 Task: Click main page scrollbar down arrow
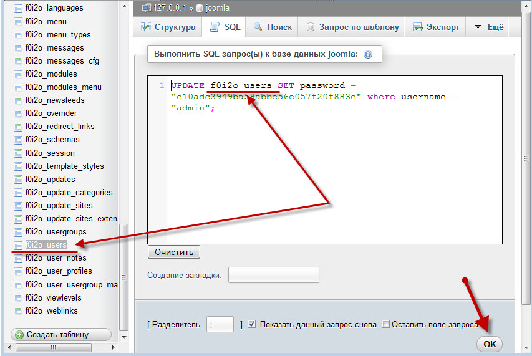(526, 347)
